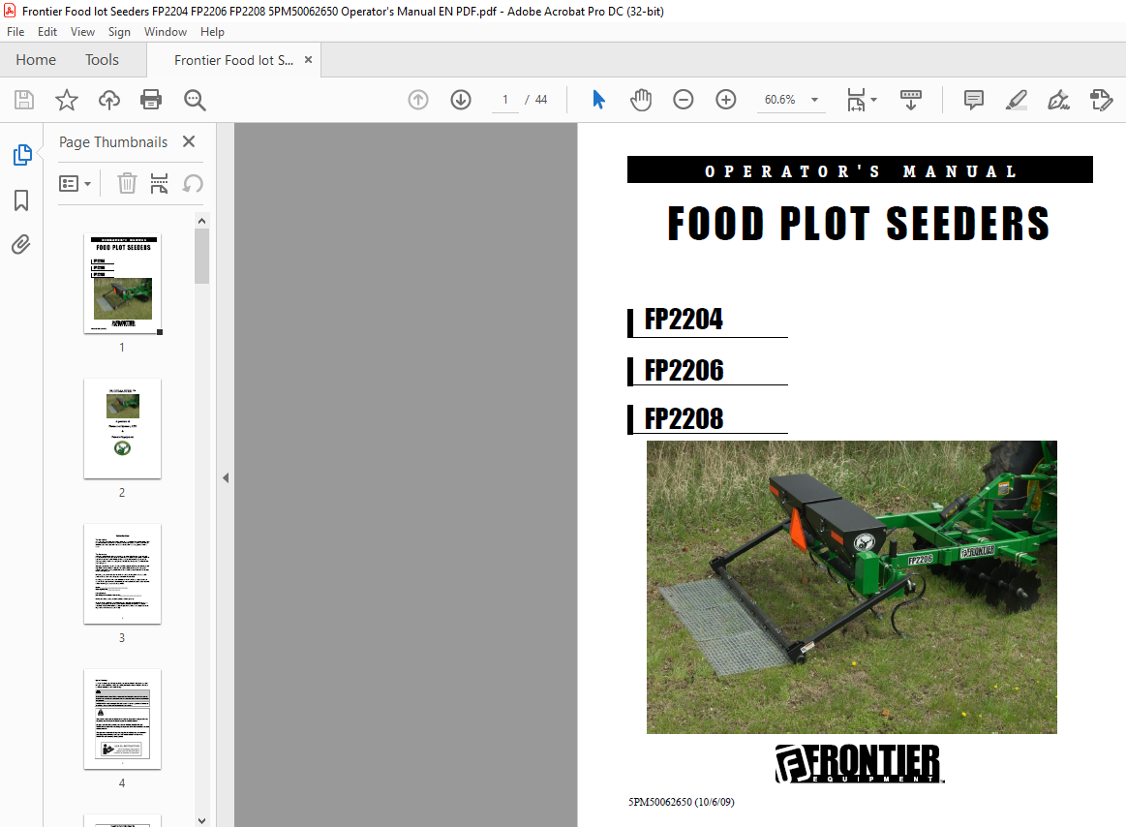Select page 2 thumbnail

point(123,428)
